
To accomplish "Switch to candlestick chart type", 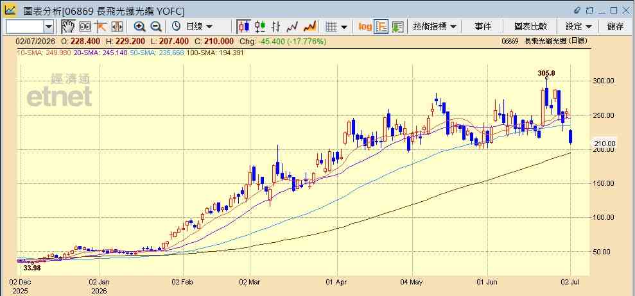I will click(x=243, y=27).
